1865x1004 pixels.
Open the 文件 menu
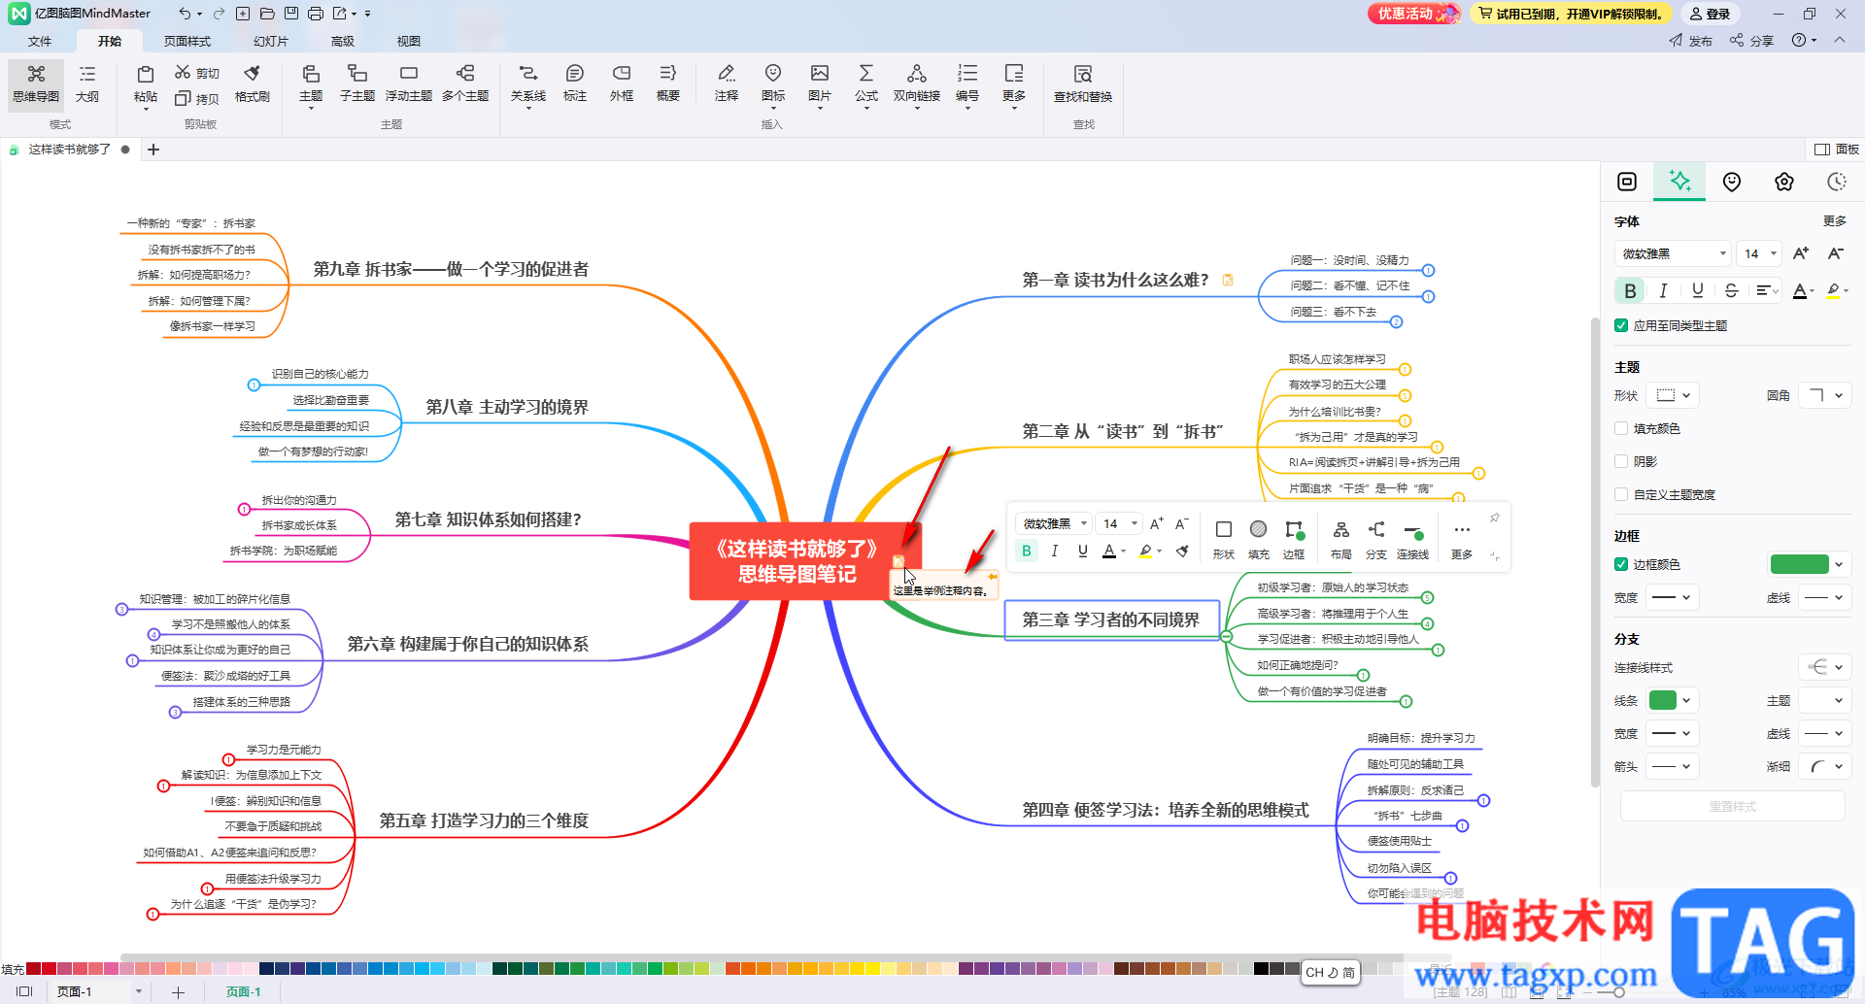(x=40, y=41)
